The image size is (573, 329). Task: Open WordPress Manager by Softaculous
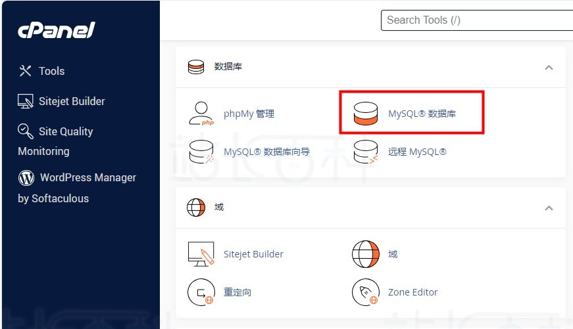[77, 188]
